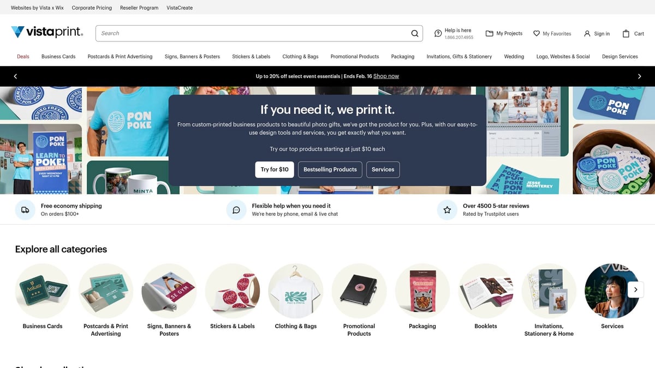Open My Projects folder icon

pyautogui.click(x=489, y=33)
